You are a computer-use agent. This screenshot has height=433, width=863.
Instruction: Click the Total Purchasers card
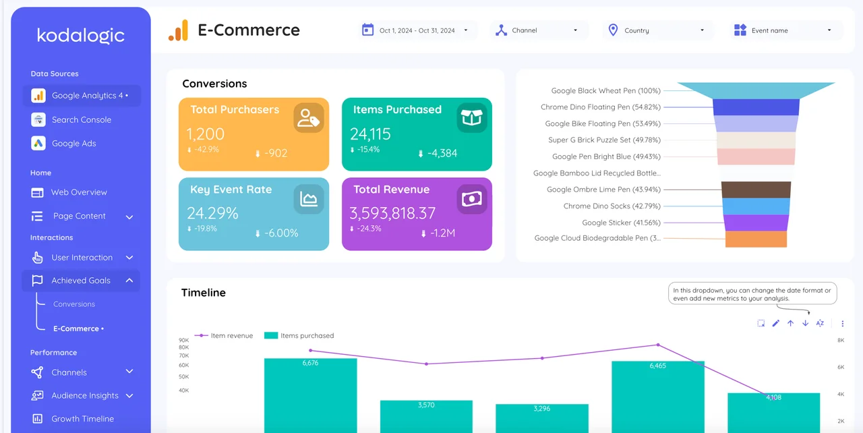(x=254, y=134)
